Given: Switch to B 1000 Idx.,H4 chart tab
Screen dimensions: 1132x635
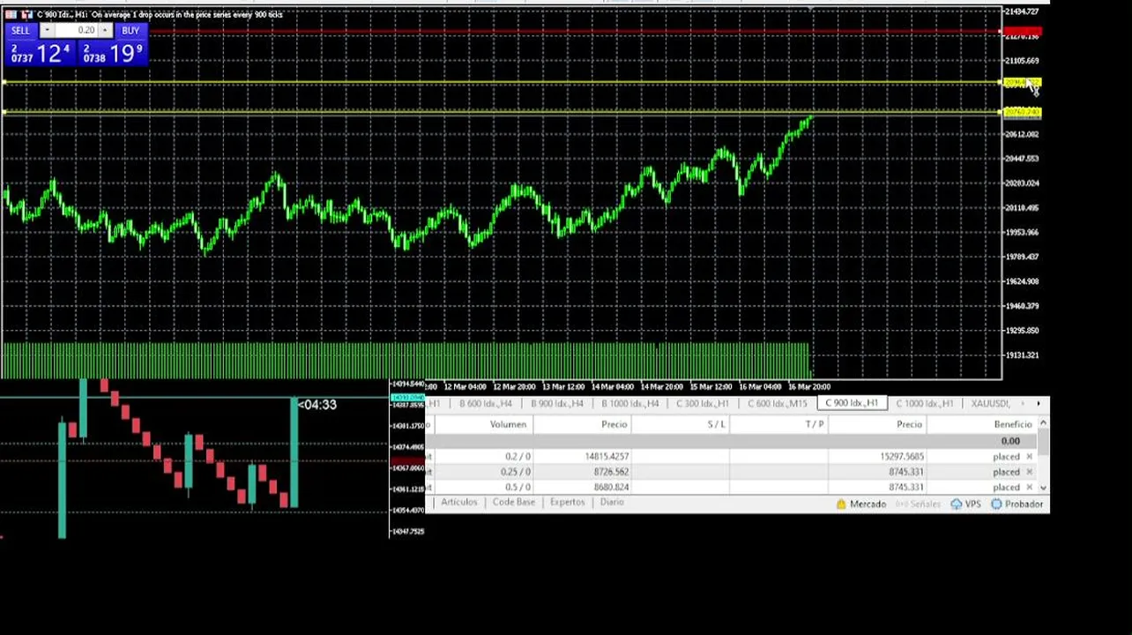Looking at the screenshot, I should coord(629,404).
